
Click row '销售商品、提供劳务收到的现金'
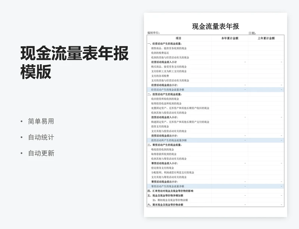point(216,48)
